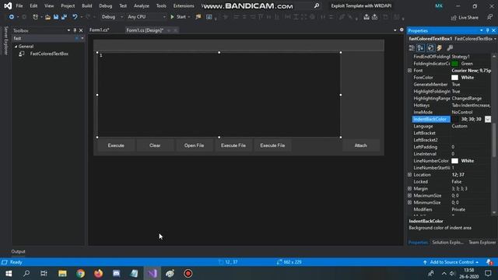Open the File menu
The width and height of the screenshot is (498, 280).
(x=19, y=5)
